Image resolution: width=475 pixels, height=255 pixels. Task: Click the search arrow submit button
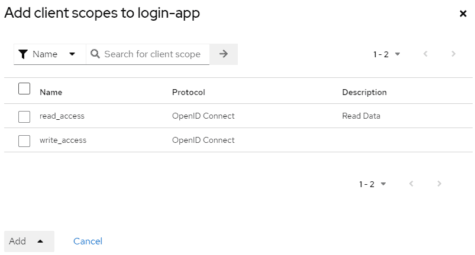click(x=224, y=54)
